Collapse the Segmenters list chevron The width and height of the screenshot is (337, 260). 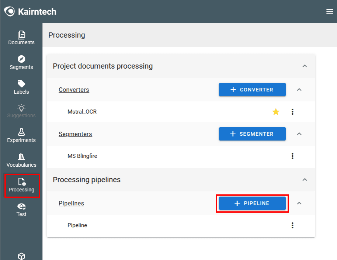[299, 134]
